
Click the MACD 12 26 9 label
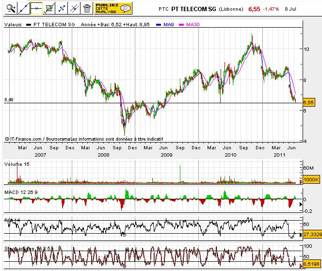click(x=21, y=192)
